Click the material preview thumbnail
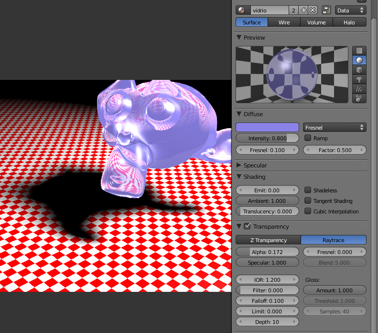 (292, 75)
